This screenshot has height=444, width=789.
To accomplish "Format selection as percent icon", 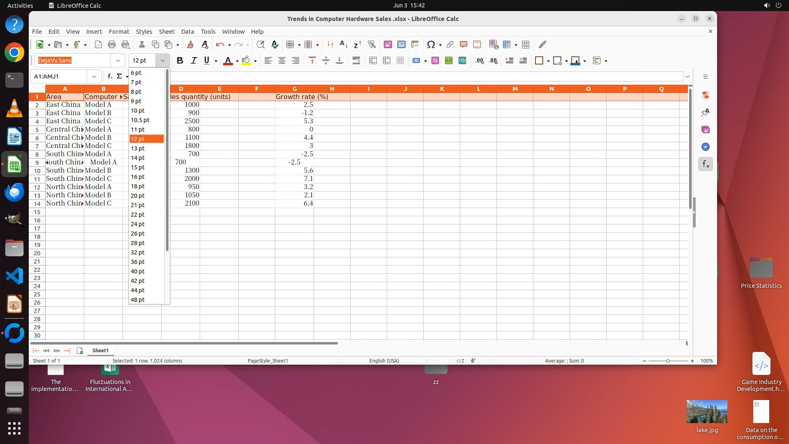I will 435,61.
